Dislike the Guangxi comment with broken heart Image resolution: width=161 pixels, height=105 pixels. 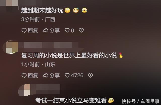(x=81, y=30)
